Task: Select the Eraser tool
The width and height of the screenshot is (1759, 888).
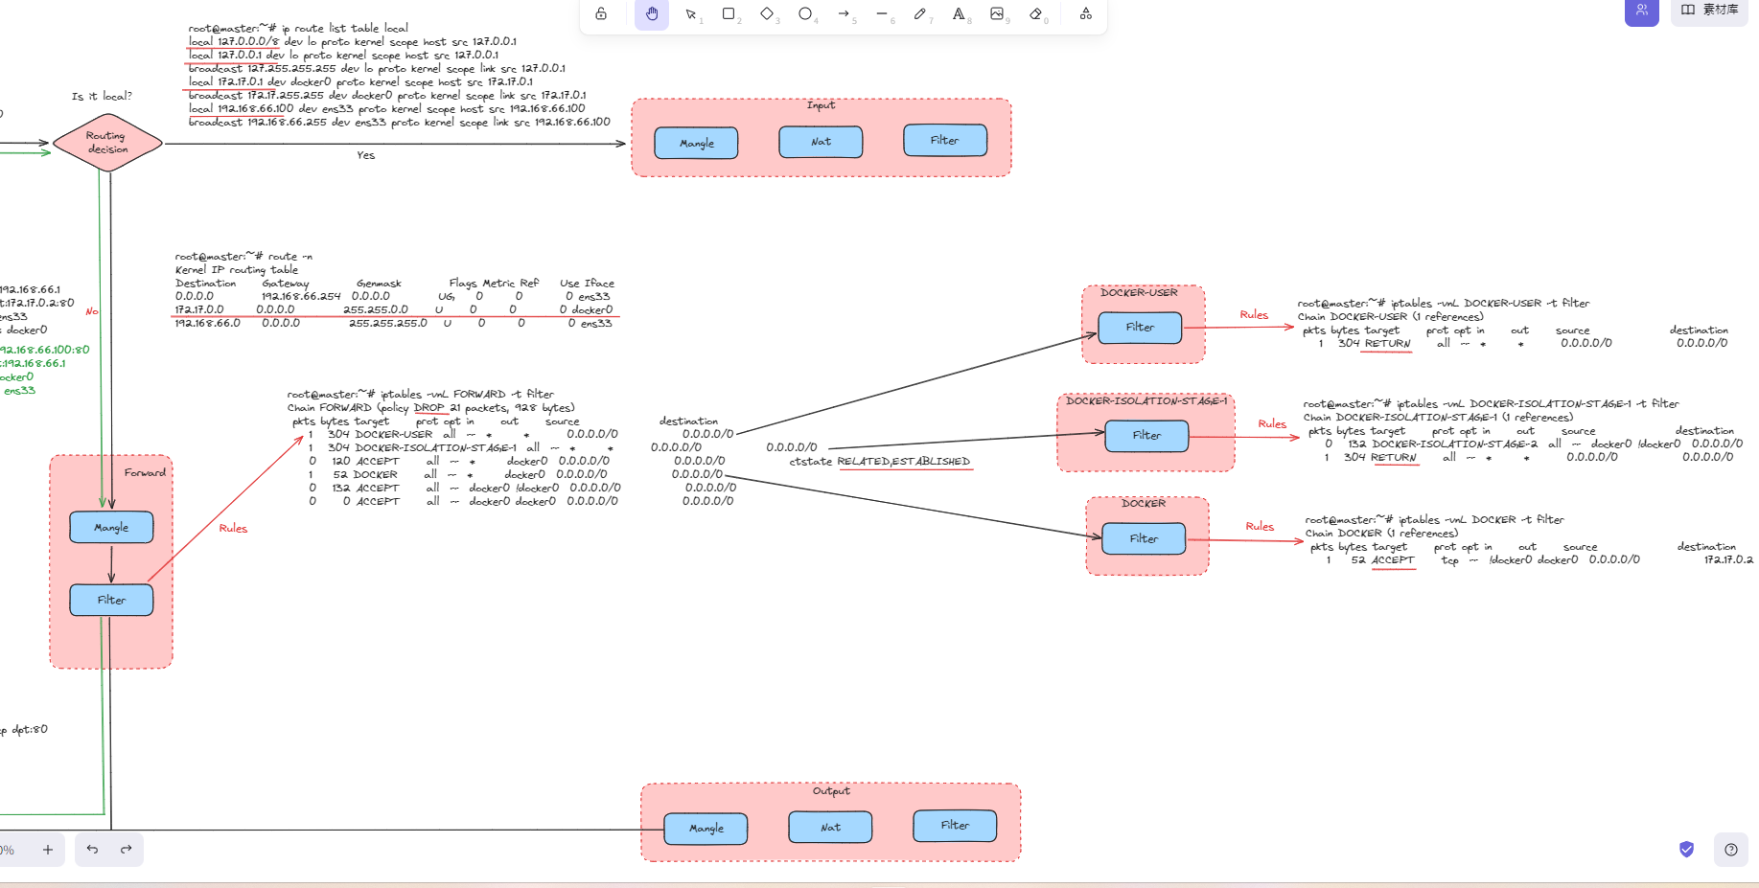Action: click(1036, 13)
